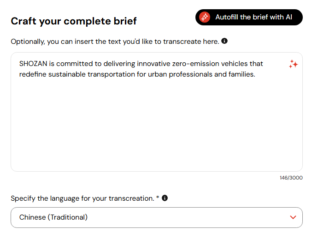
Task: Open the info icon next to the language label
Action: tap(165, 198)
